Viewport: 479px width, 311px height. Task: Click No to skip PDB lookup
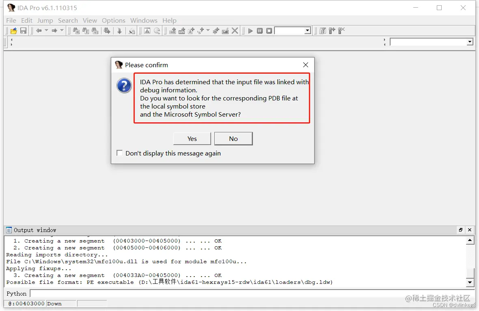233,138
